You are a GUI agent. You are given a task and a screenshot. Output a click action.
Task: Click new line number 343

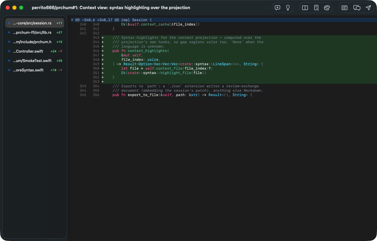click(x=96, y=38)
